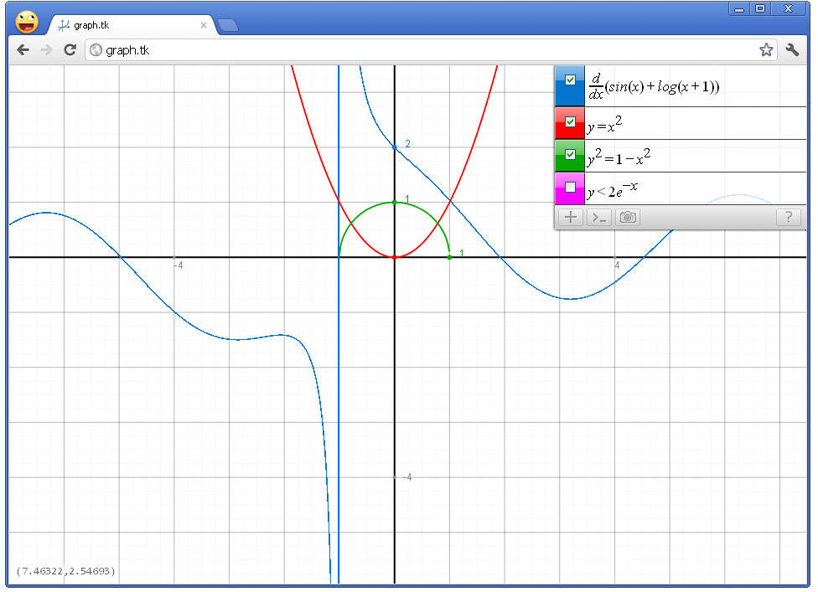Click the blue color swatch
This screenshot has height=592, width=818.
point(570,86)
